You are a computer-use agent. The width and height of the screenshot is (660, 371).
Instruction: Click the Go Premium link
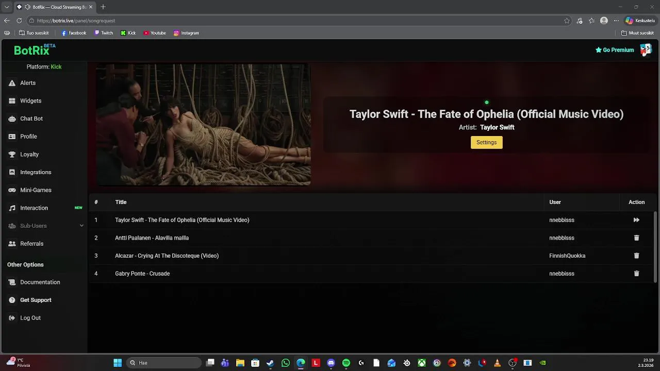pyautogui.click(x=615, y=50)
